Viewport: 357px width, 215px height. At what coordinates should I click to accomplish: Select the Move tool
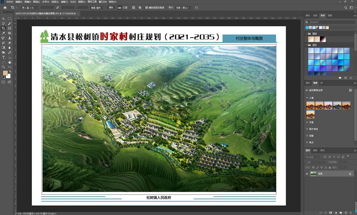4,19
